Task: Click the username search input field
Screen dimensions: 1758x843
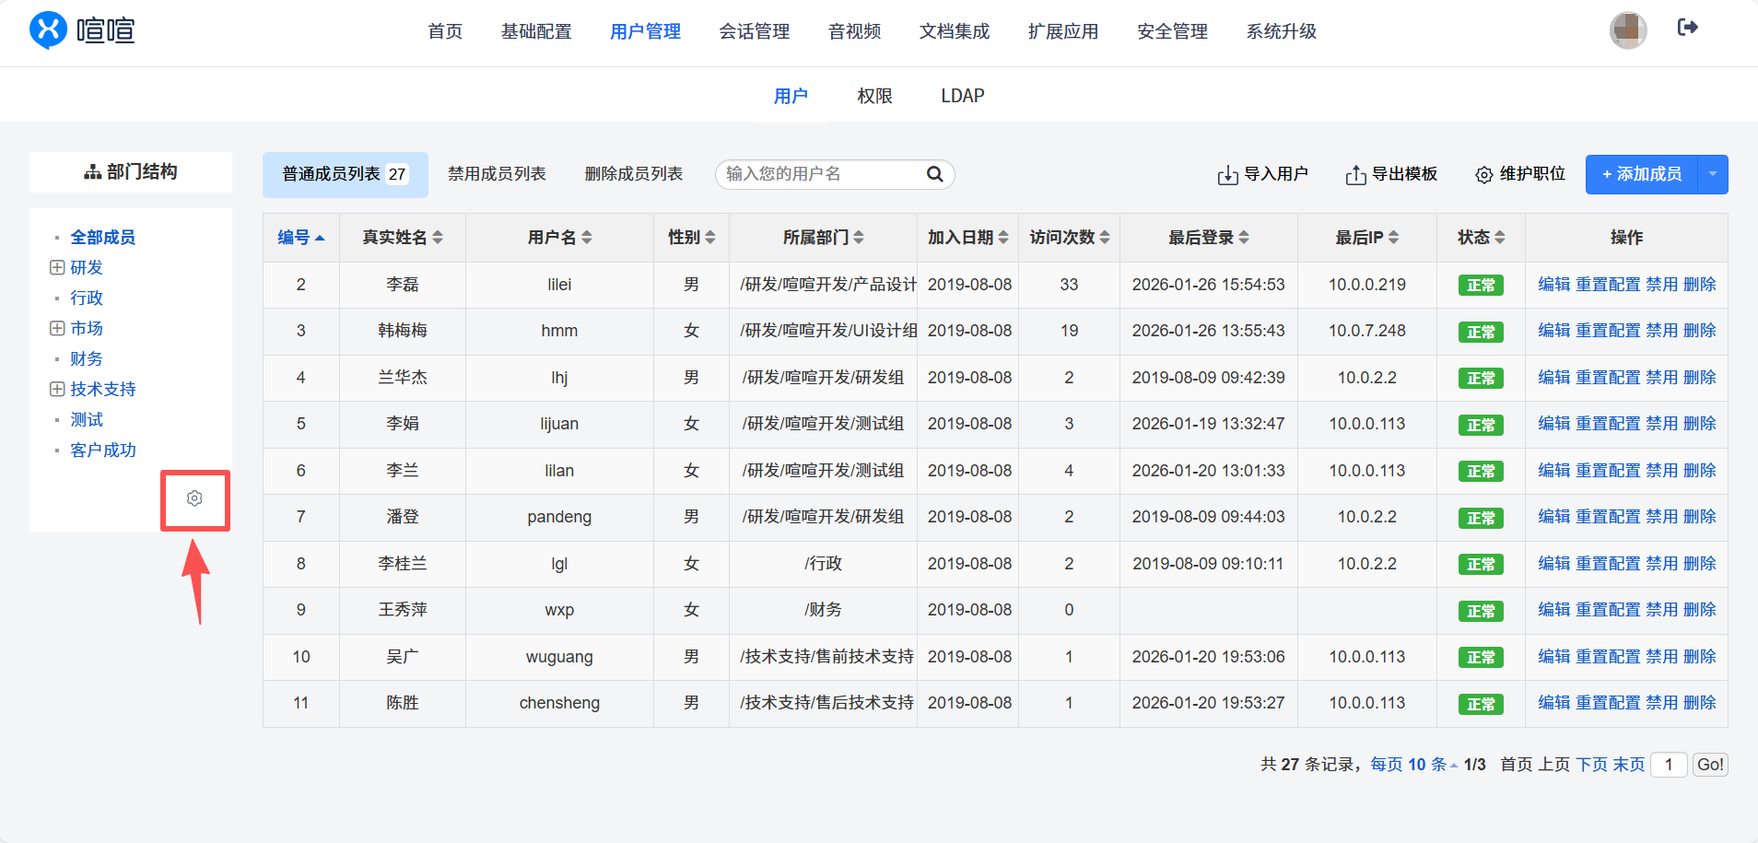Action: pyautogui.click(x=820, y=174)
